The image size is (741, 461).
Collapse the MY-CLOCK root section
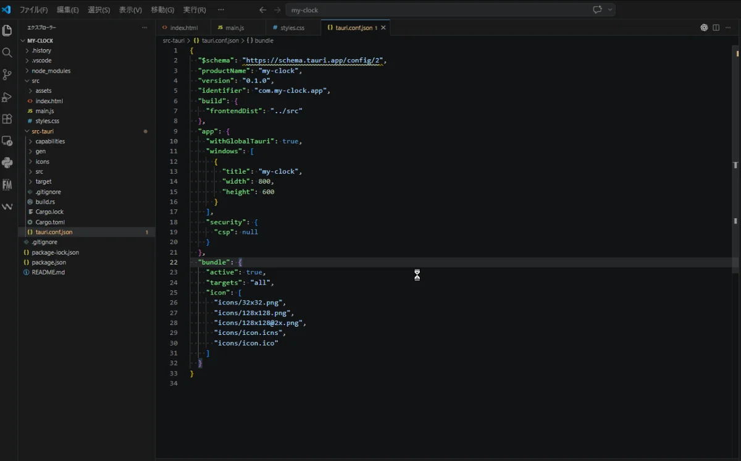tap(40, 41)
